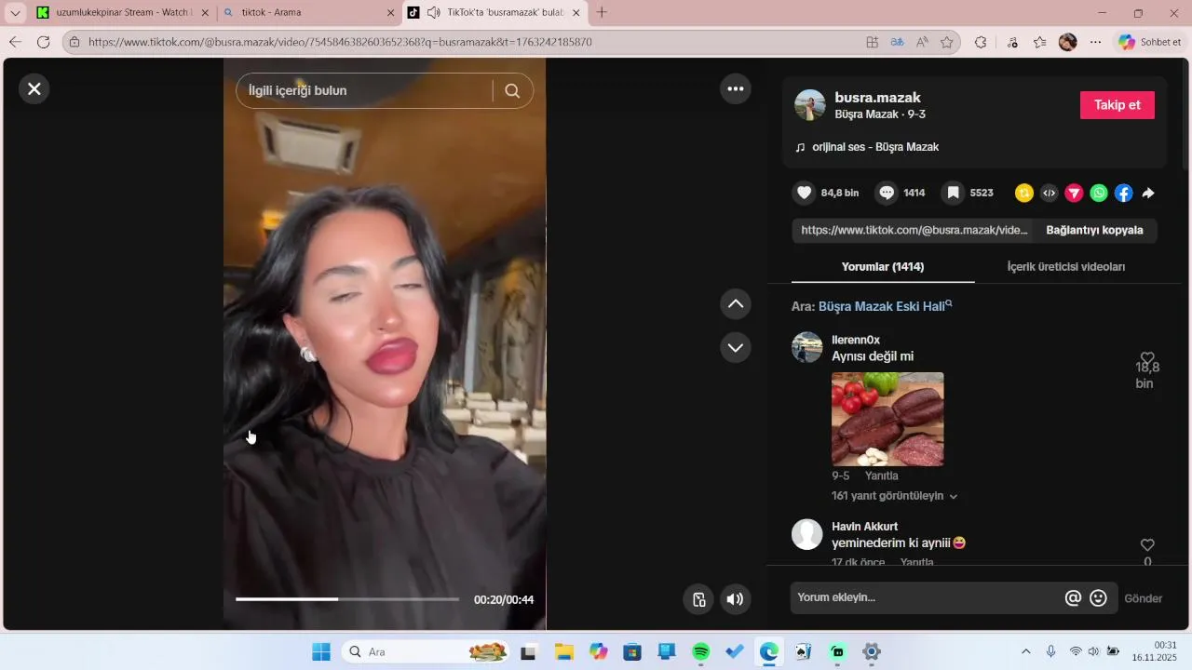This screenshot has height=670, width=1192.
Task: Open more share options arrow icon
Action: 1148,193
